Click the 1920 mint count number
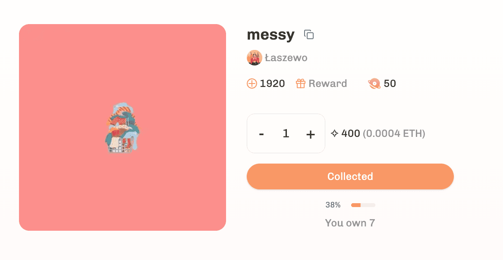 [272, 84]
